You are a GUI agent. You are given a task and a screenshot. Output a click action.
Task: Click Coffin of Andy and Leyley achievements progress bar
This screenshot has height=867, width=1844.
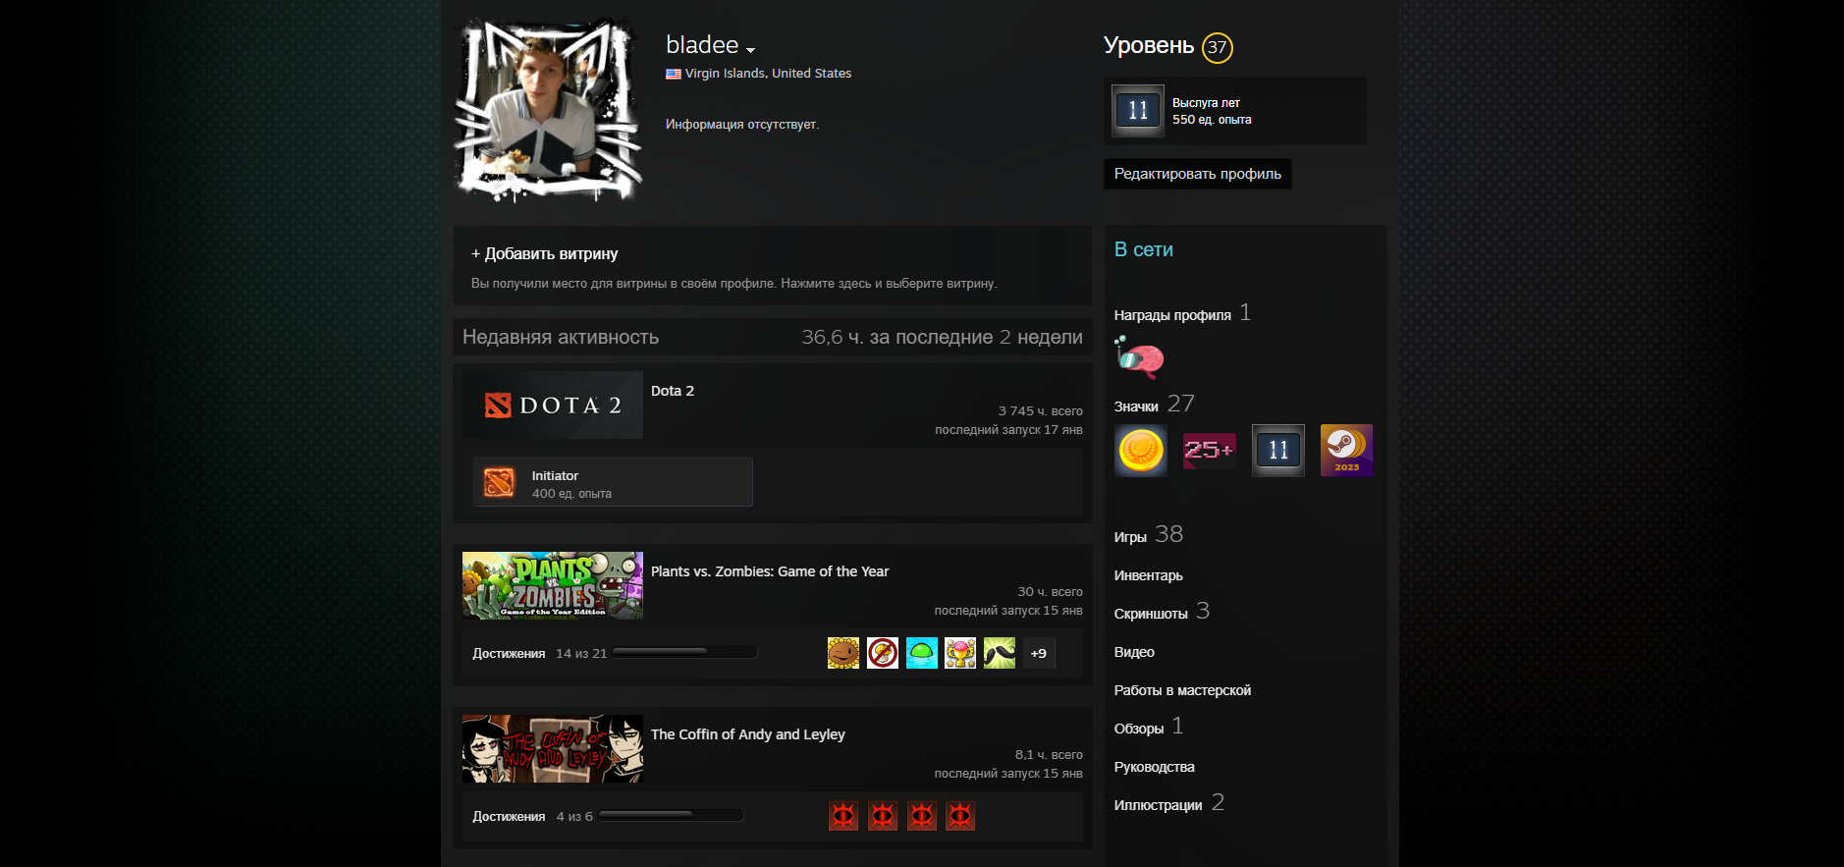(x=671, y=815)
